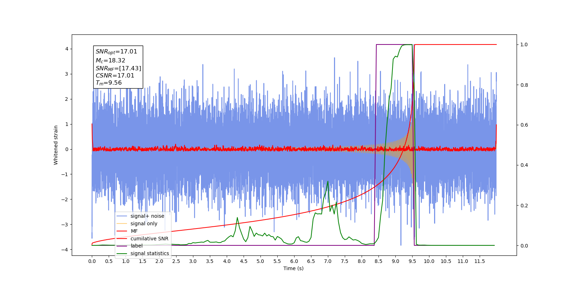This screenshot has height=287, width=574.
Task: Click the SNRopt=17.01 annotation line
Action: coord(116,52)
